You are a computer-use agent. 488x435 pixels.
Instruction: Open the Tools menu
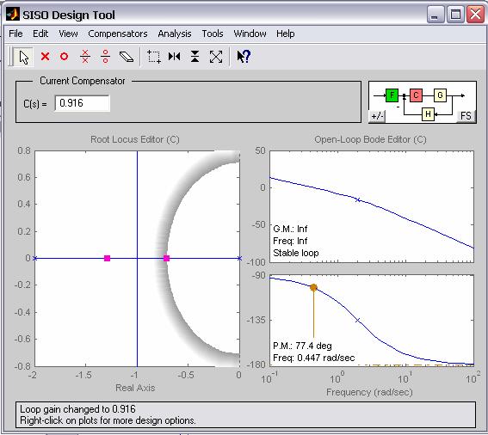[213, 34]
